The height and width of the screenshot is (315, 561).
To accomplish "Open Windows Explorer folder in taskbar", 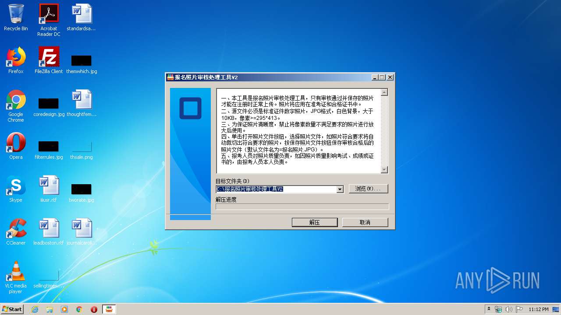I will tap(50, 309).
